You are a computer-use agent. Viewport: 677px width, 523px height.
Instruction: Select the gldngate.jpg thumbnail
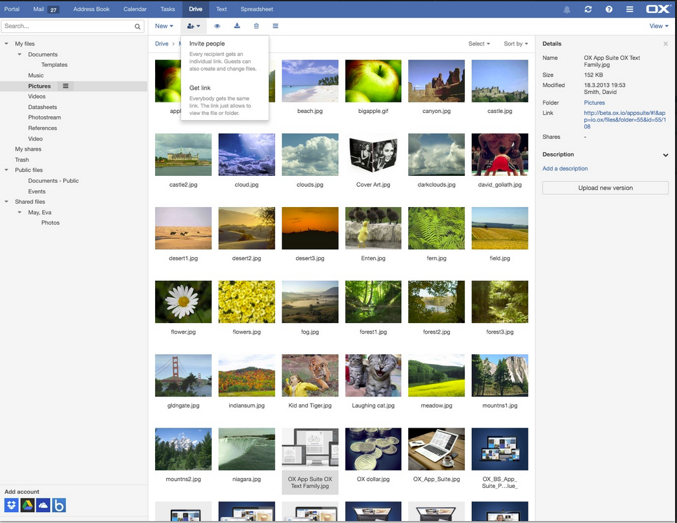pyautogui.click(x=184, y=376)
